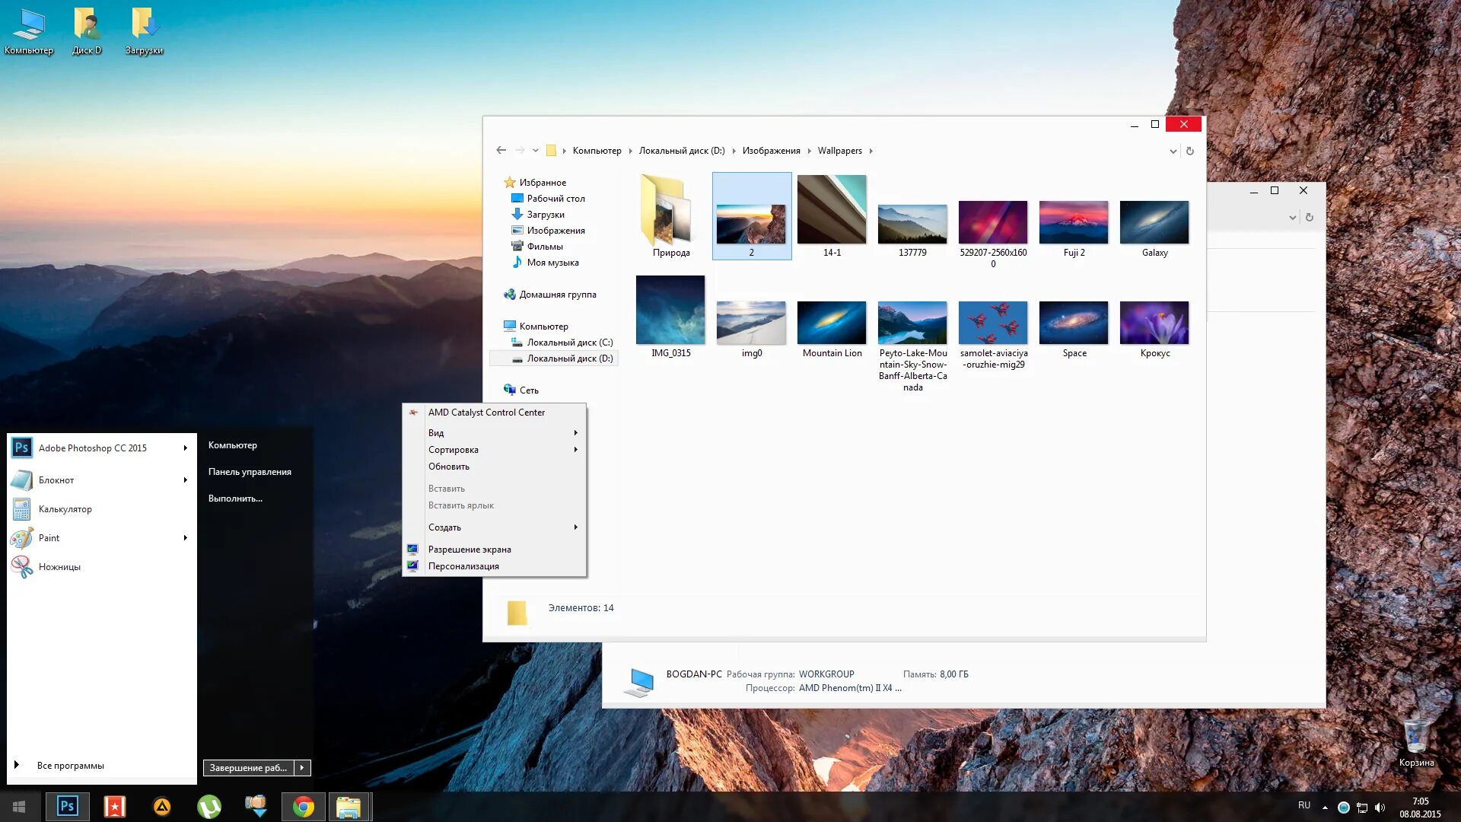Image resolution: width=1461 pixels, height=822 pixels.
Task: Open the Создать submenu
Action: click(445, 527)
